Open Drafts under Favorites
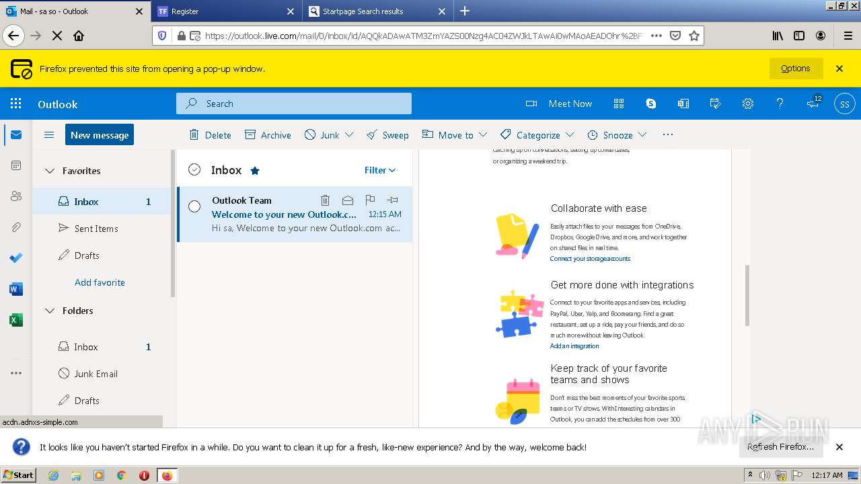The height and width of the screenshot is (484, 861). [x=102, y=255]
